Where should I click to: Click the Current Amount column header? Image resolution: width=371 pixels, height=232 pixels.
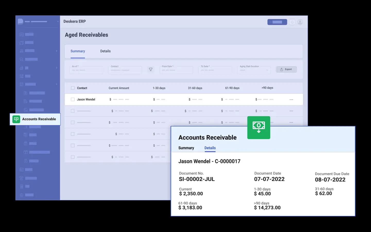(119, 88)
